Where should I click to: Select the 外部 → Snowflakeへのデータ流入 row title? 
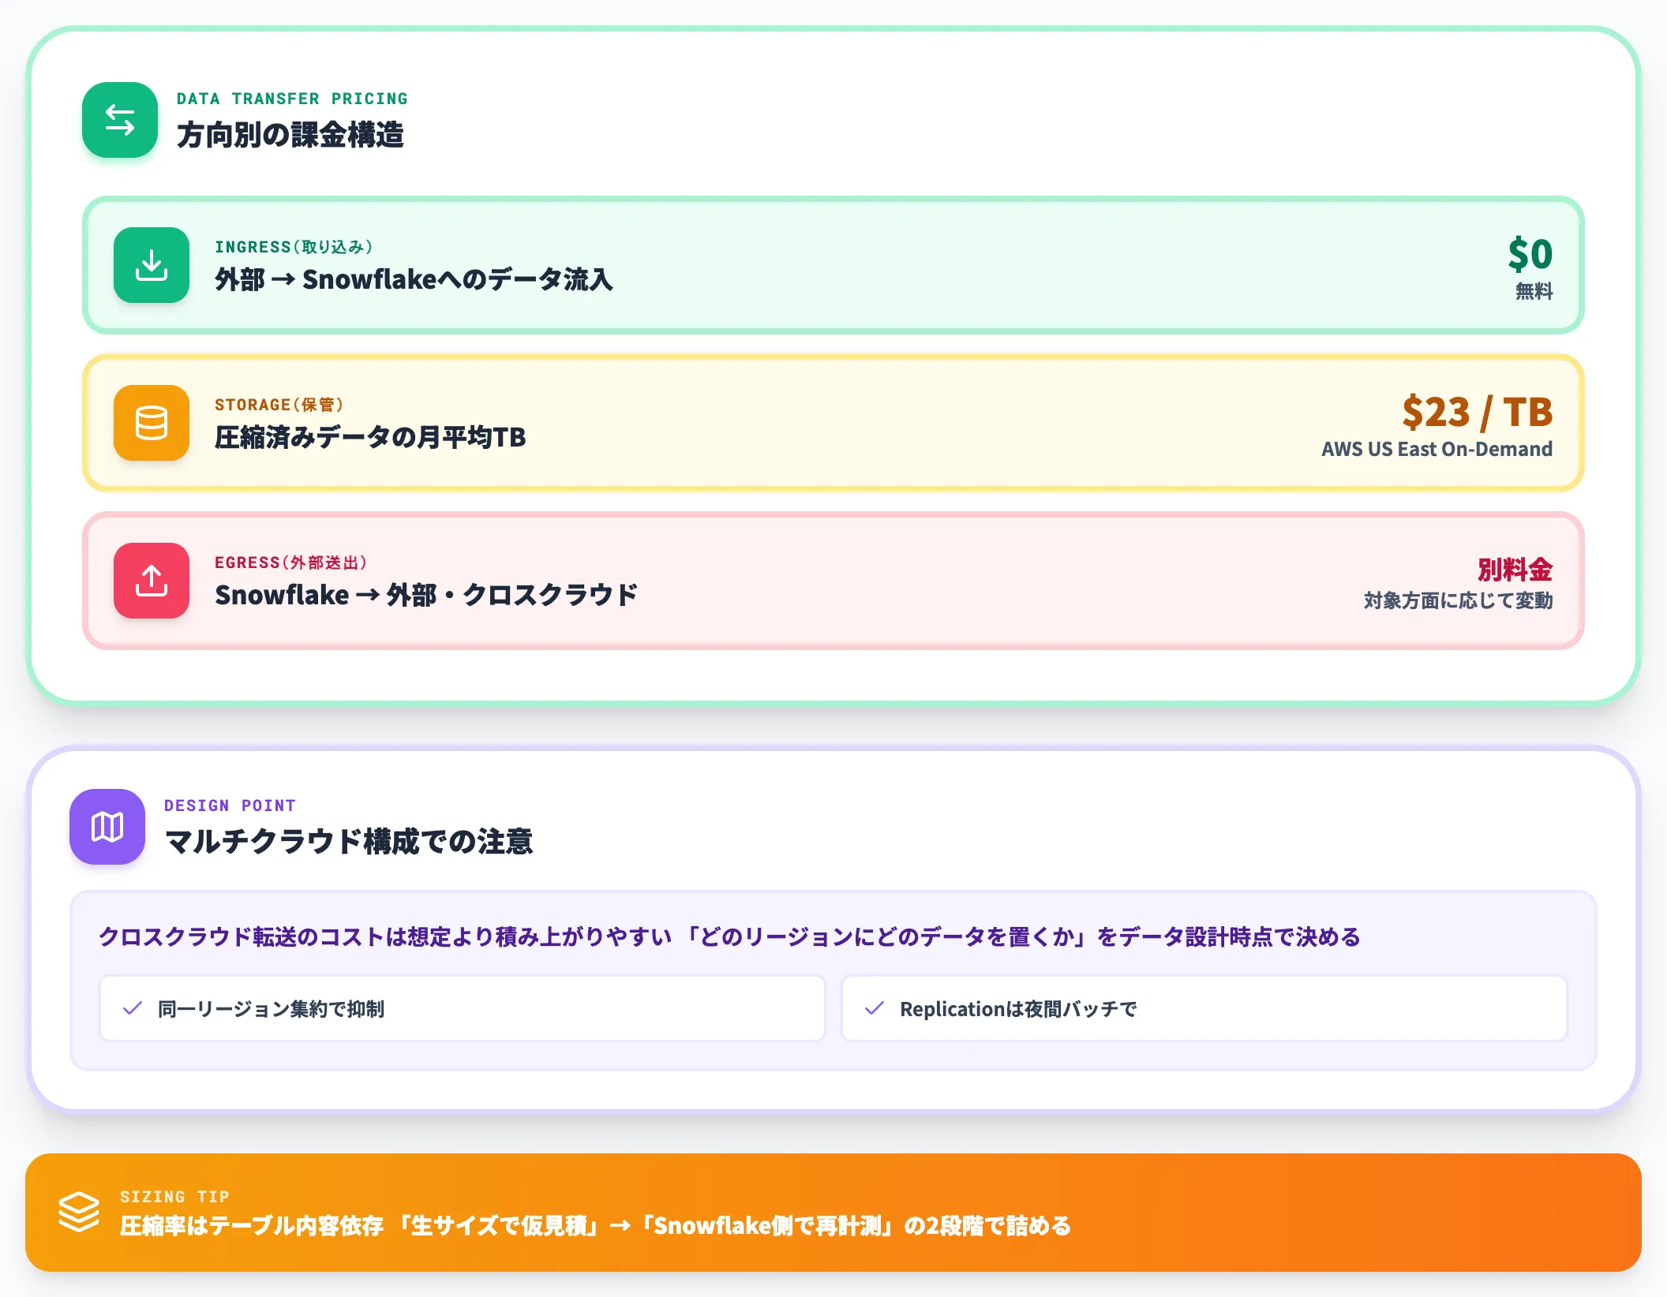pyautogui.click(x=414, y=279)
